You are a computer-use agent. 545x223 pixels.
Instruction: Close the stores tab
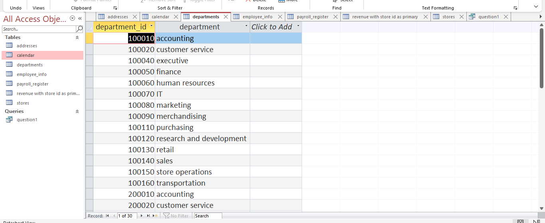462,17
